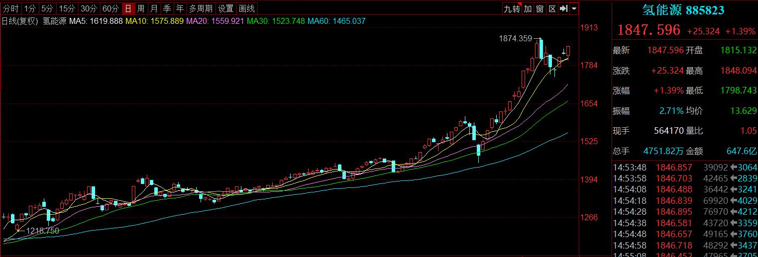
Task: Click the 日线(复权) adjustment label
Action: (x=20, y=21)
